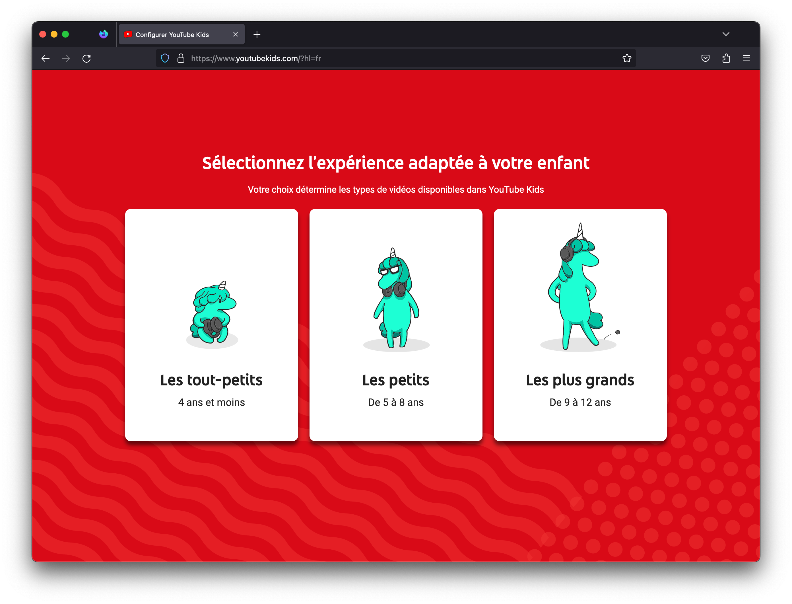Choose the Les plus grands card
This screenshot has width=792, height=604.
[x=580, y=325]
